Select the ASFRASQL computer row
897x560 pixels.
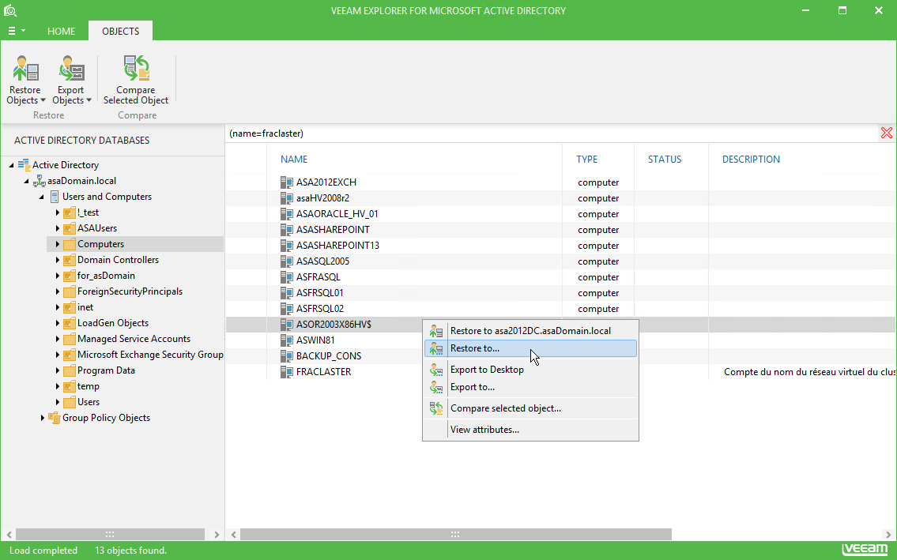pos(560,277)
